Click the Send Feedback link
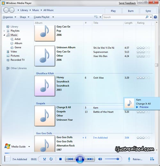The width and height of the screenshot is (160, 166). tap(127, 3)
